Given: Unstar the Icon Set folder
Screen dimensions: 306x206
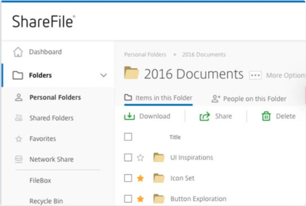Looking at the screenshot, I should (x=140, y=178).
